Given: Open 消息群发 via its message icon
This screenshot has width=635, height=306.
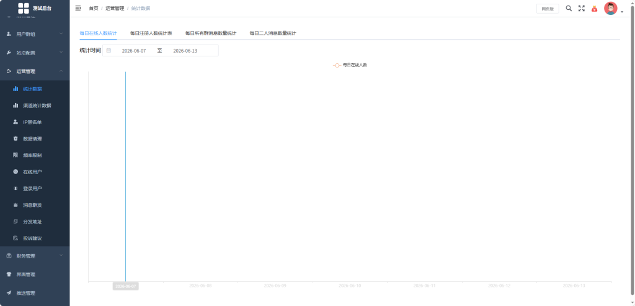Looking at the screenshot, I should (x=16, y=205).
